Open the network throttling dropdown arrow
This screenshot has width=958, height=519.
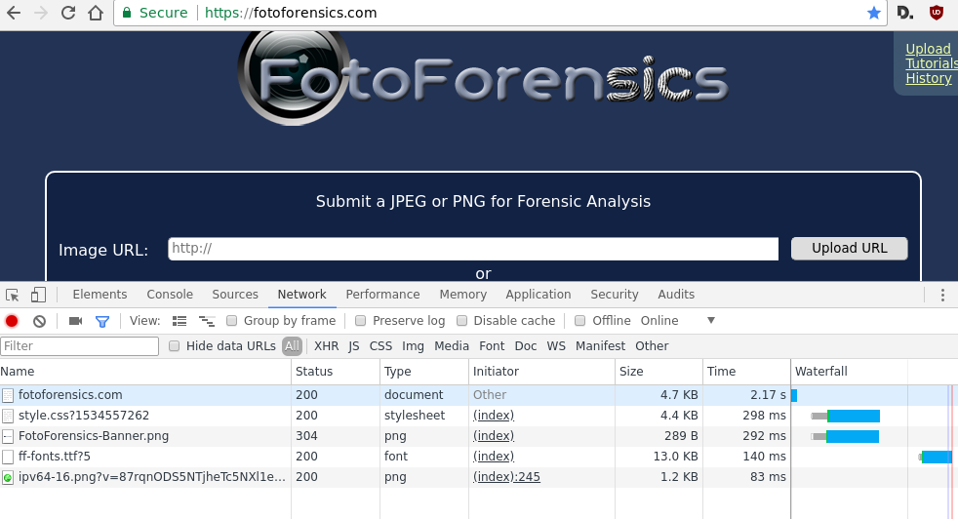click(x=711, y=321)
